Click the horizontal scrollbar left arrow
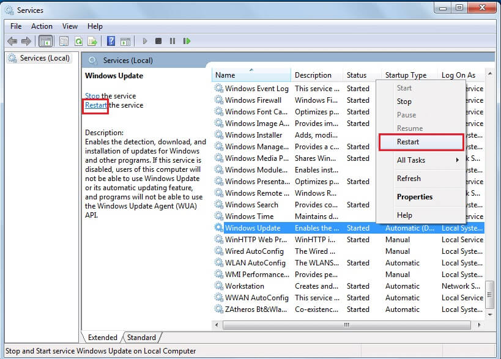Viewport: 501px width, 359px height. tap(217, 325)
